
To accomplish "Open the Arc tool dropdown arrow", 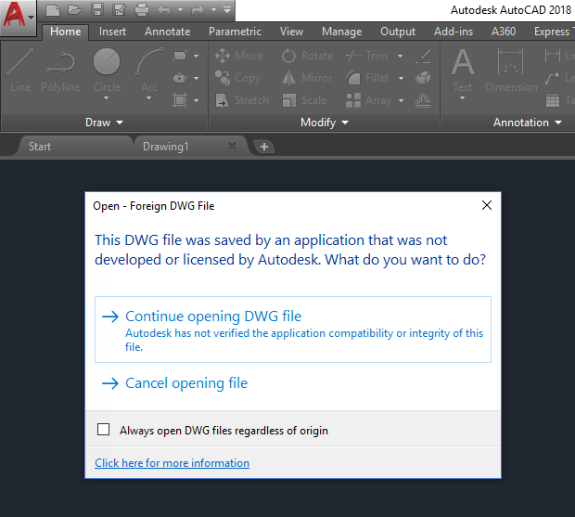I will 149,98.
